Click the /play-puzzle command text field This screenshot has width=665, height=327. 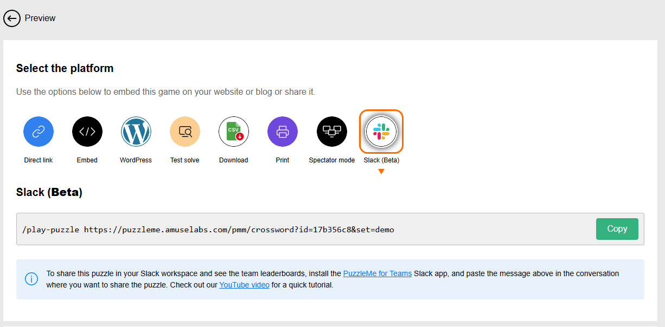coord(330,229)
